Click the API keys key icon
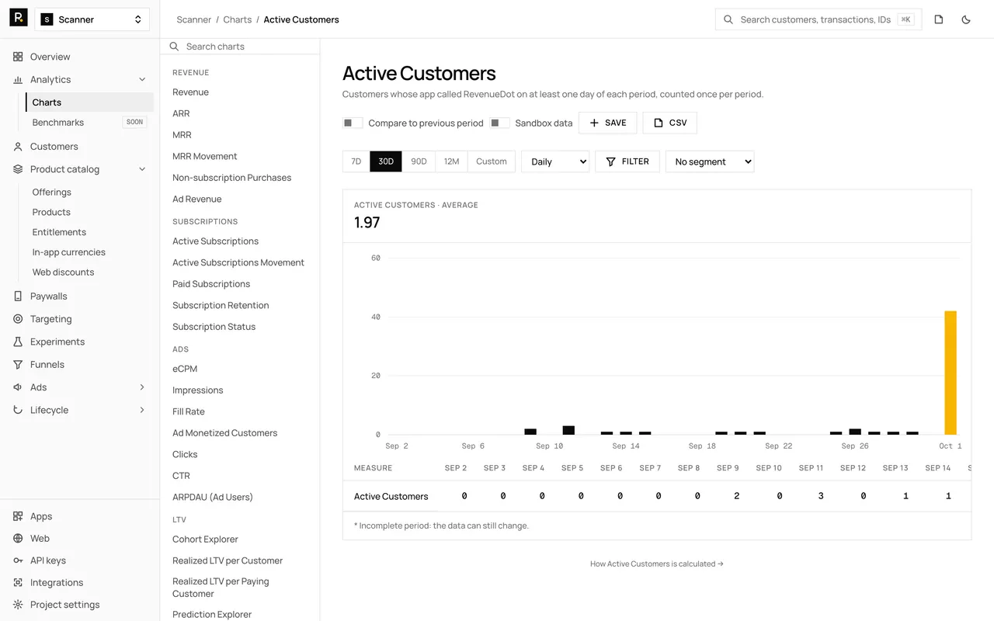This screenshot has width=994, height=621. (x=18, y=560)
